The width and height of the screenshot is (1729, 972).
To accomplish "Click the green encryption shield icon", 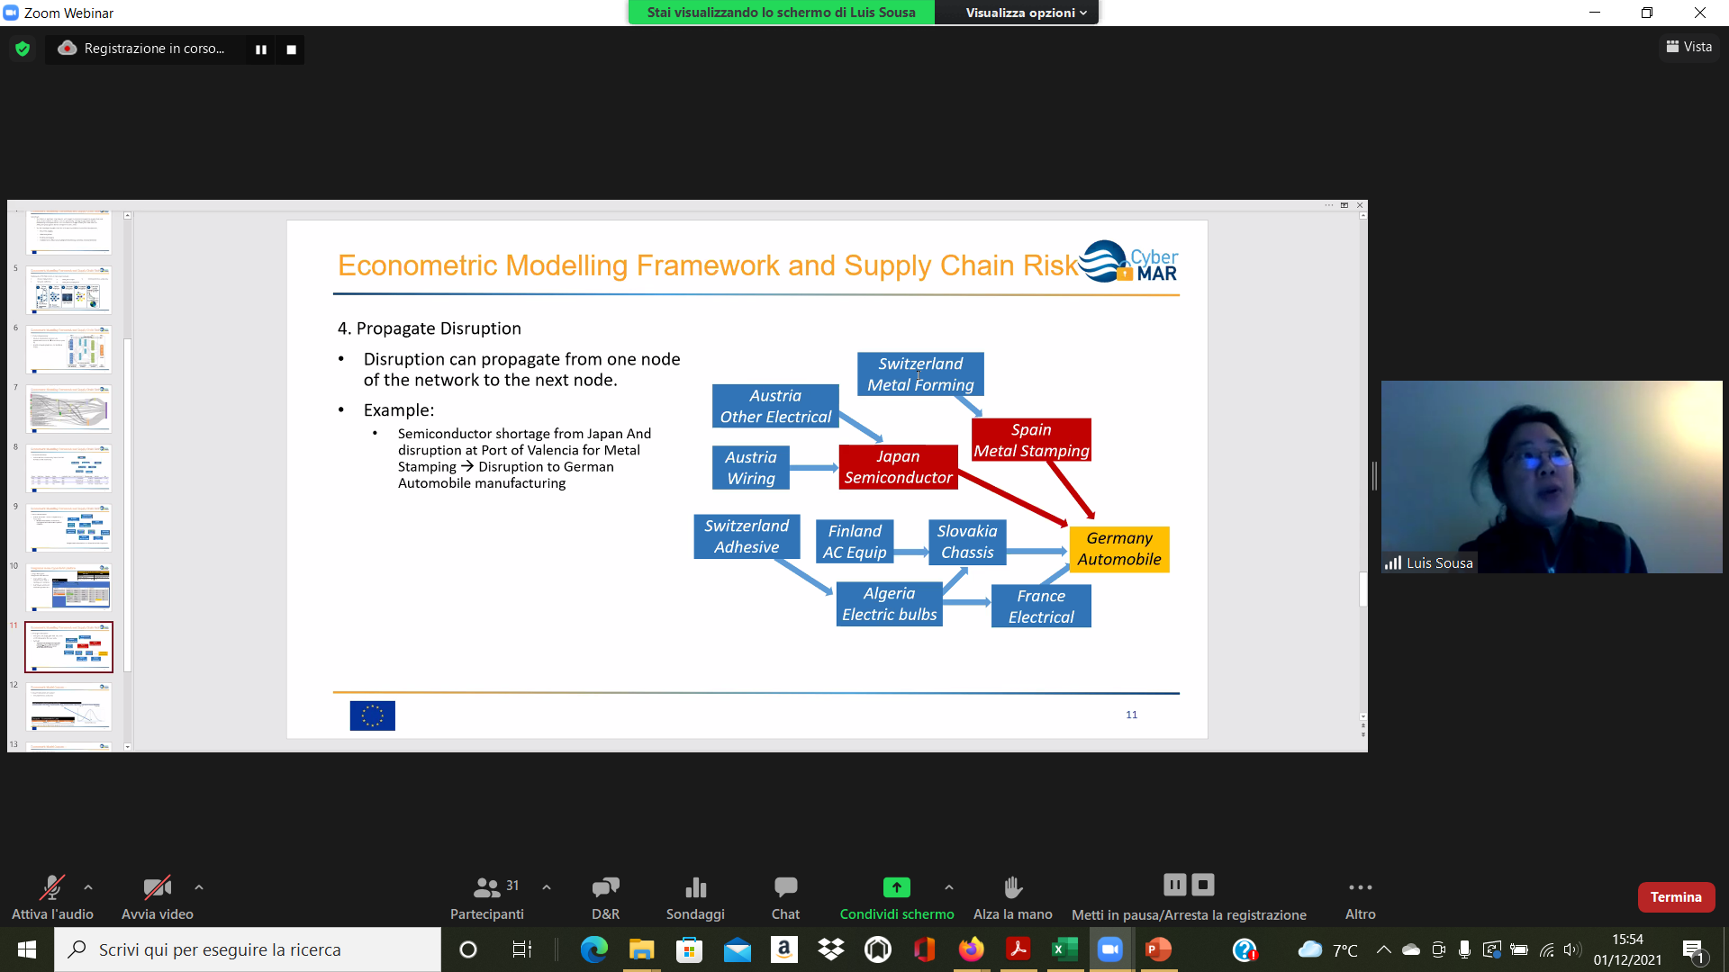I will click(23, 49).
